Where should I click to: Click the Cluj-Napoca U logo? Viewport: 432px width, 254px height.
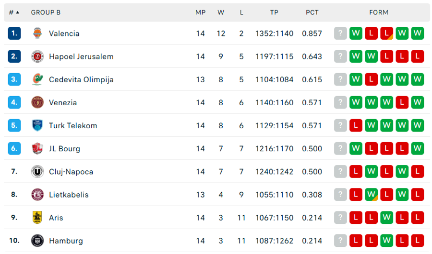pyautogui.click(x=37, y=172)
